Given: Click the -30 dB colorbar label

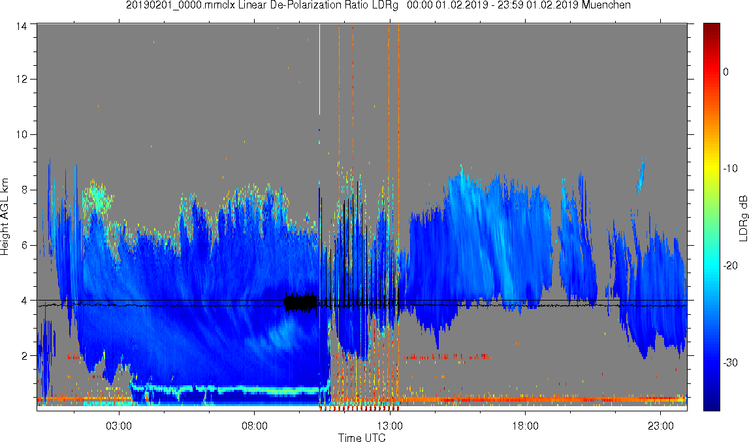Looking at the screenshot, I should pyautogui.click(x=730, y=363).
